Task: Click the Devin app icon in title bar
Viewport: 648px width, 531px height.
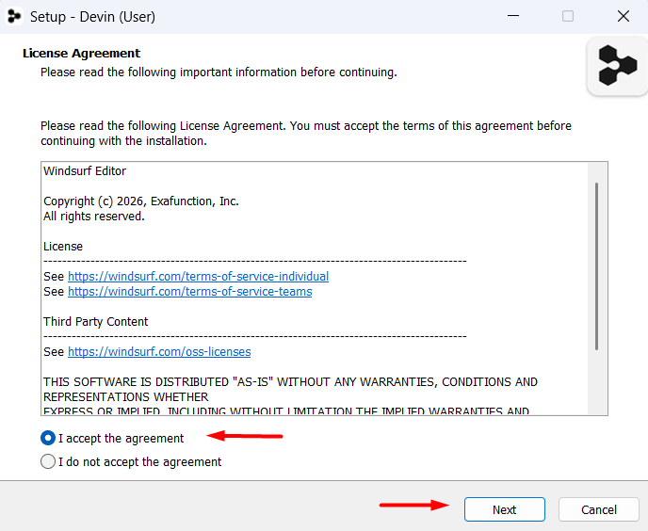Action: coord(14,17)
